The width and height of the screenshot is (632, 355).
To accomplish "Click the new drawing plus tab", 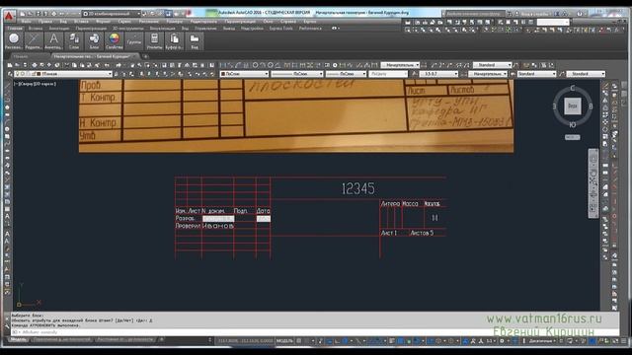I will click(x=145, y=56).
